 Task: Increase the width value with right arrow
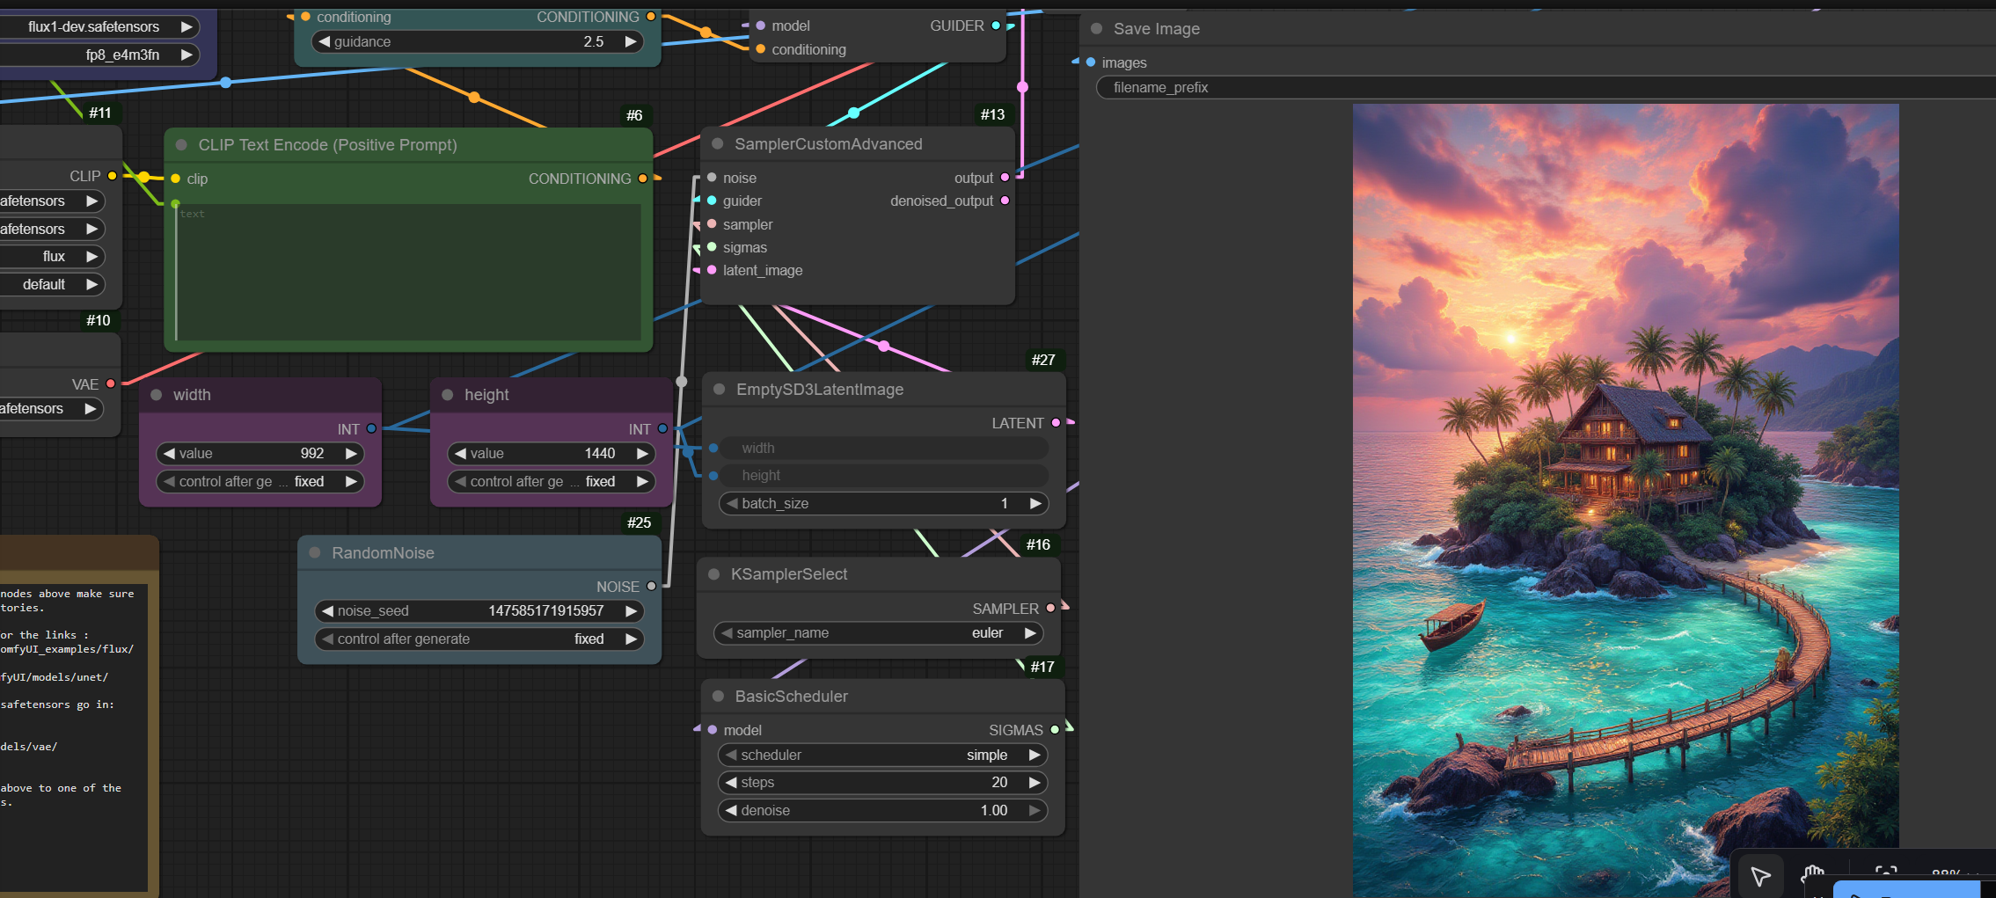(x=351, y=454)
